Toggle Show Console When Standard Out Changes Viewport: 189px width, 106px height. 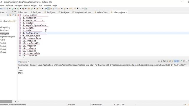click(x=175, y=61)
